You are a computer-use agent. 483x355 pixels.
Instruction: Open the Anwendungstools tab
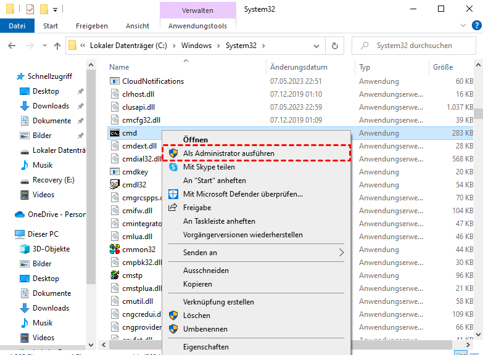[x=198, y=26]
